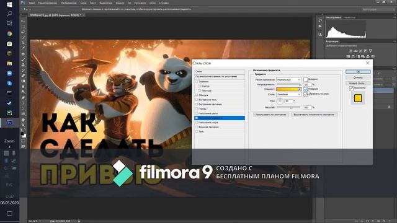397x223 pixels.
Task: Enable the Тень checkbox
Action: click(x=197, y=131)
